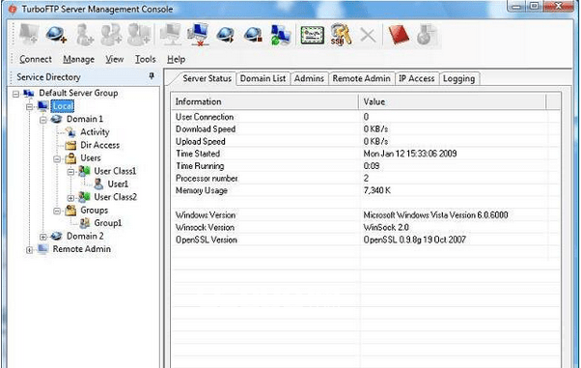Click the Windows Version row label
Viewport: 581px width, 368px height.
(x=206, y=215)
